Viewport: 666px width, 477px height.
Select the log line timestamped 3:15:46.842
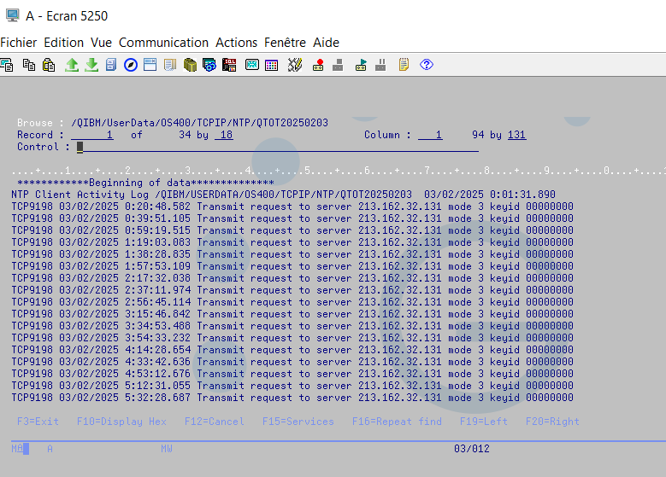[292, 314]
